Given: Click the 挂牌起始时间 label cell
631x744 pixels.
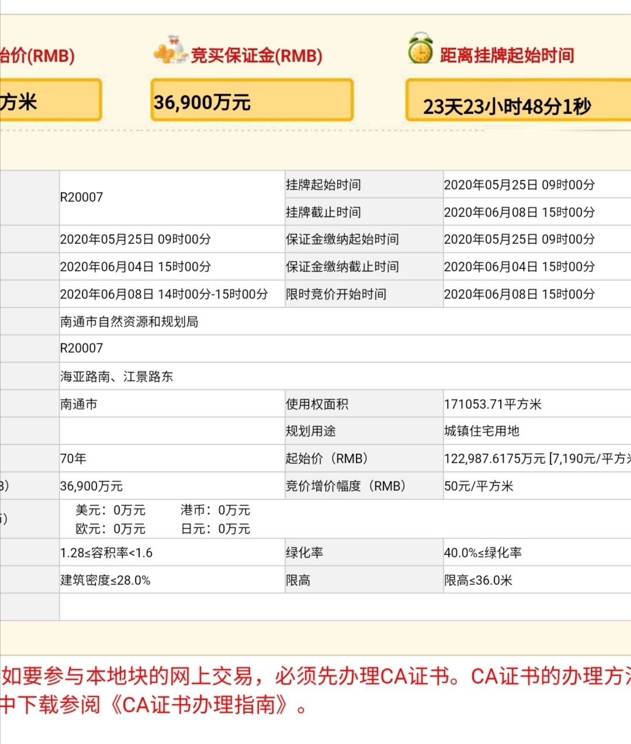Looking at the screenshot, I should [323, 185].
